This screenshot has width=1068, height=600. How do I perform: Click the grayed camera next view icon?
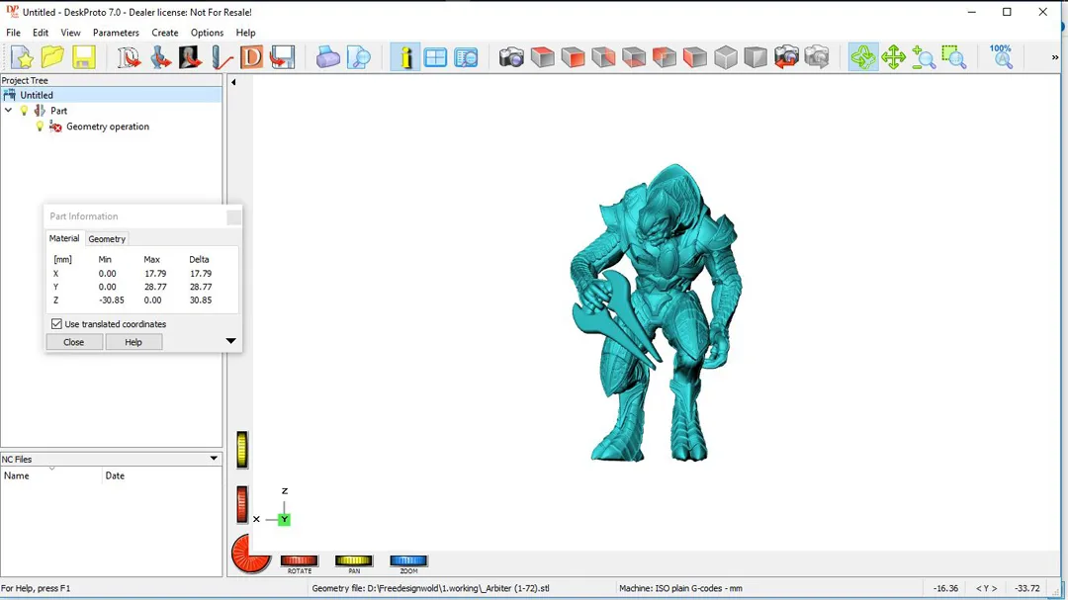tap(817, 57)
